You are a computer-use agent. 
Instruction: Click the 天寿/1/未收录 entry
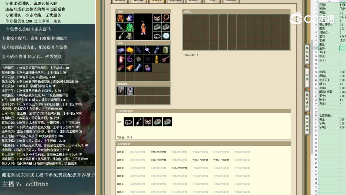tap(221, 160)
